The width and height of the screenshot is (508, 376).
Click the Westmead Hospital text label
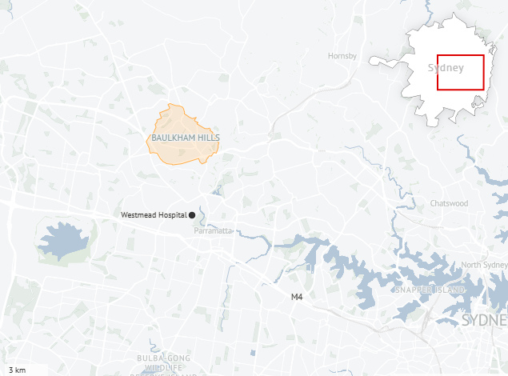(154, 215)
